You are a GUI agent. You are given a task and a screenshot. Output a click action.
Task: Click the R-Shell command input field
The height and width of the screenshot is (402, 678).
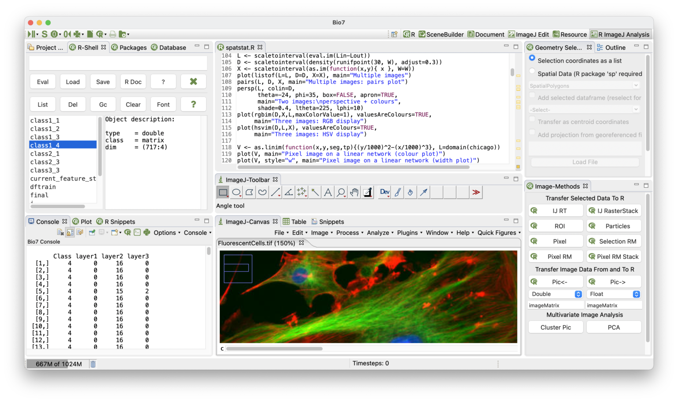[118, 63]
